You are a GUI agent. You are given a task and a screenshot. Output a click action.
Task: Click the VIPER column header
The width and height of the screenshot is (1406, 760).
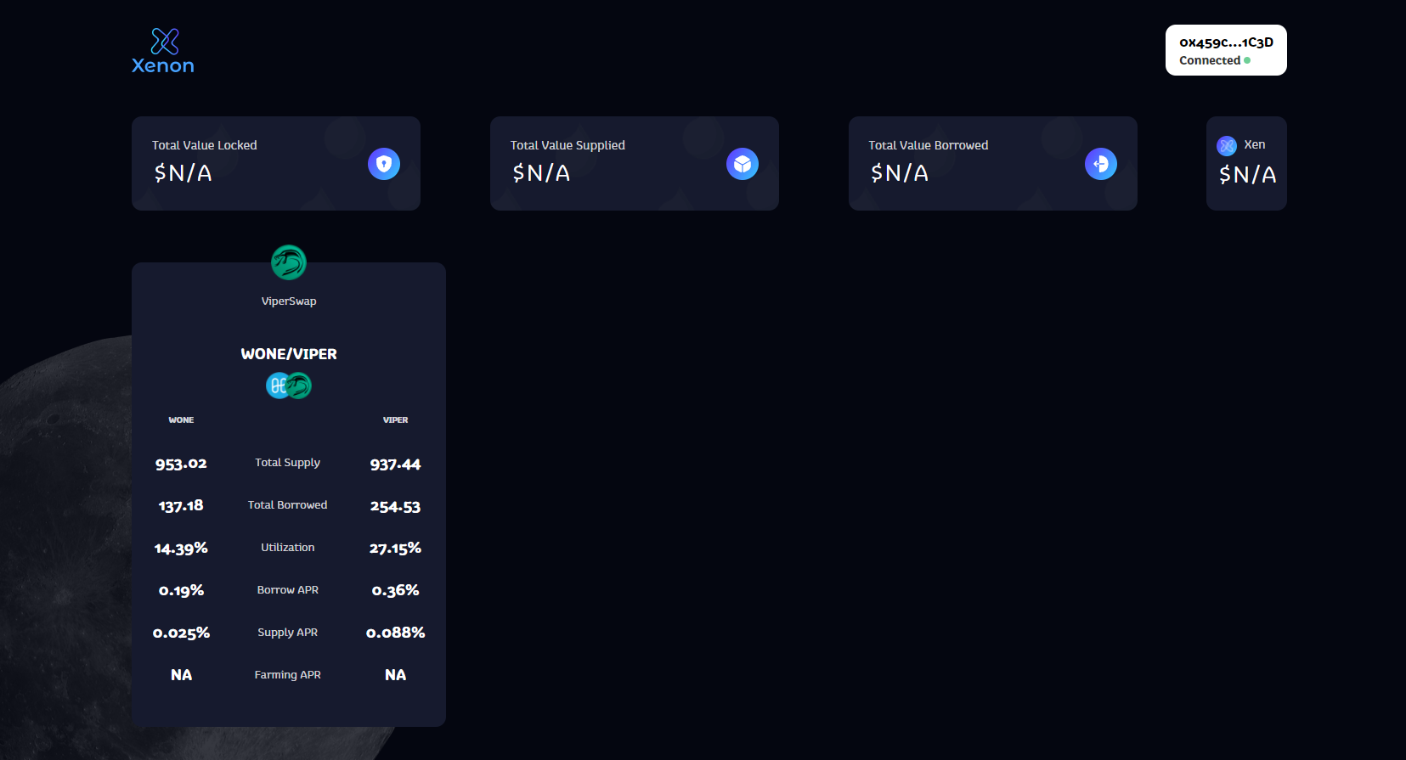point(395,420)
